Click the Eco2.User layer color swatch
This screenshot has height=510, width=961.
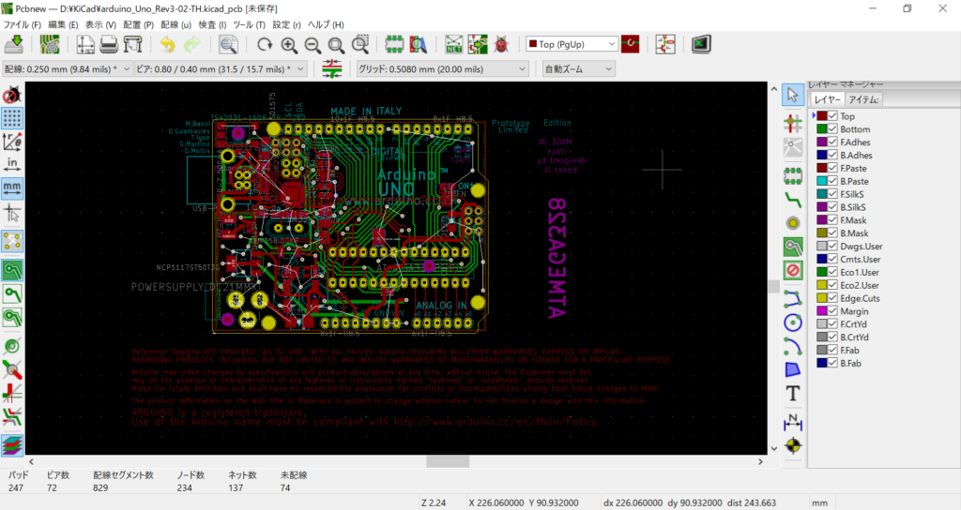pyautogui.click(x=821, y=285)
